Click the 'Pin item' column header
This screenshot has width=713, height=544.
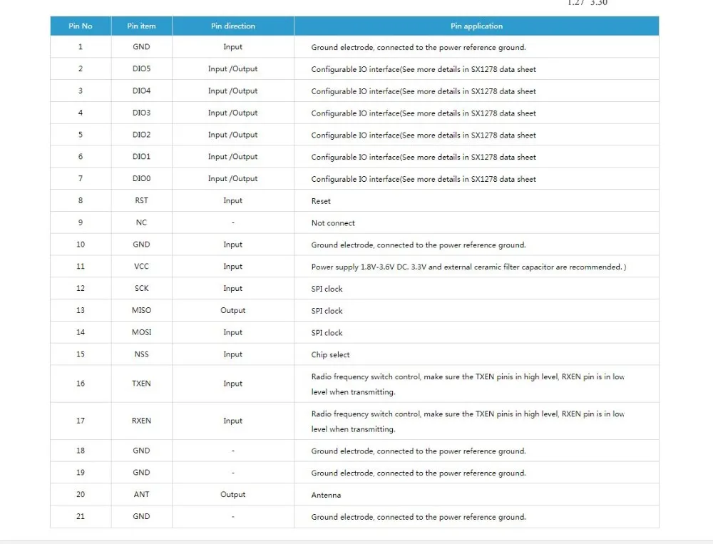141,26
